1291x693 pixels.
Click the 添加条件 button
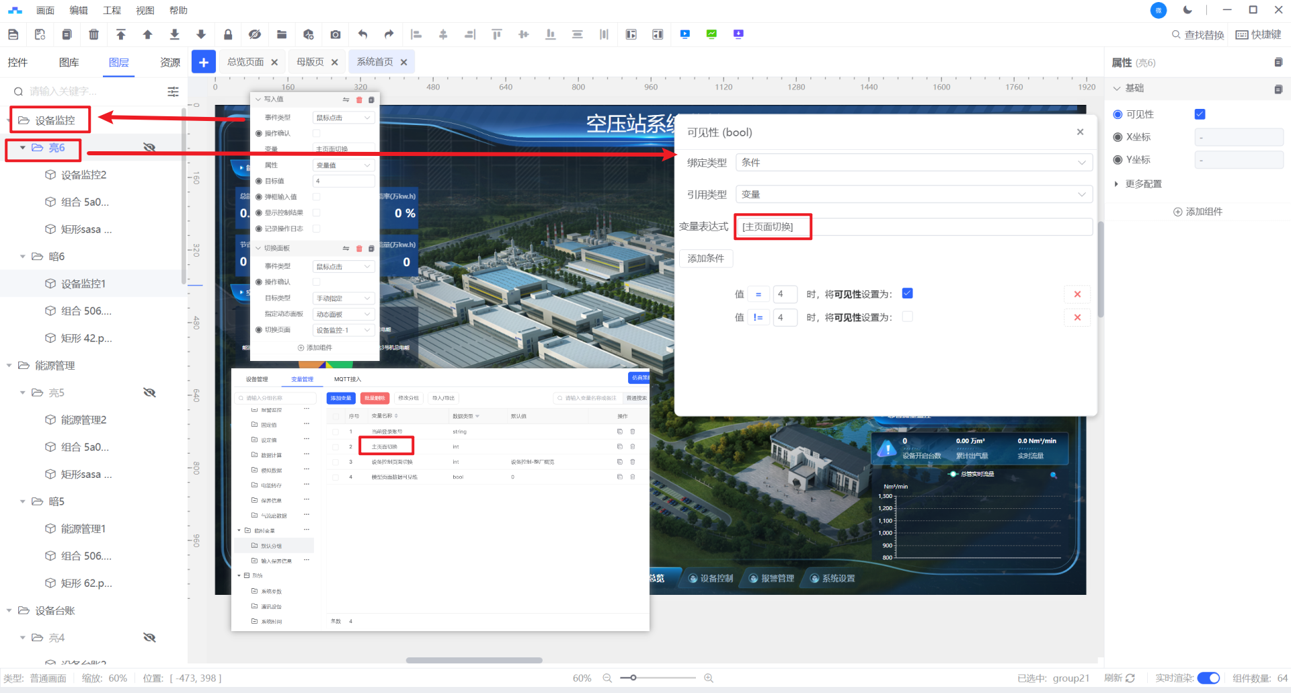pyautogui.click(x=705, y=259)
